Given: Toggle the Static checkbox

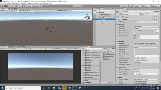Looking at the screenshot, I should [x=153, y=12].
